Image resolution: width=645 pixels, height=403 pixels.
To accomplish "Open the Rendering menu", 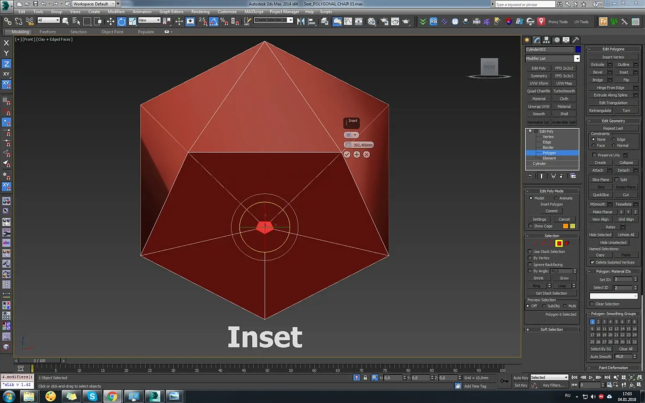I will (x=200, y=12).
